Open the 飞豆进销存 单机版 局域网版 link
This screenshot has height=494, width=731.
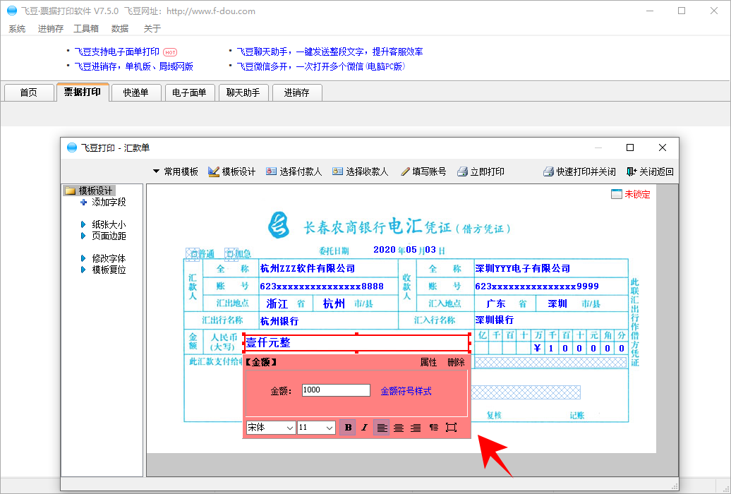click(134, 67)
